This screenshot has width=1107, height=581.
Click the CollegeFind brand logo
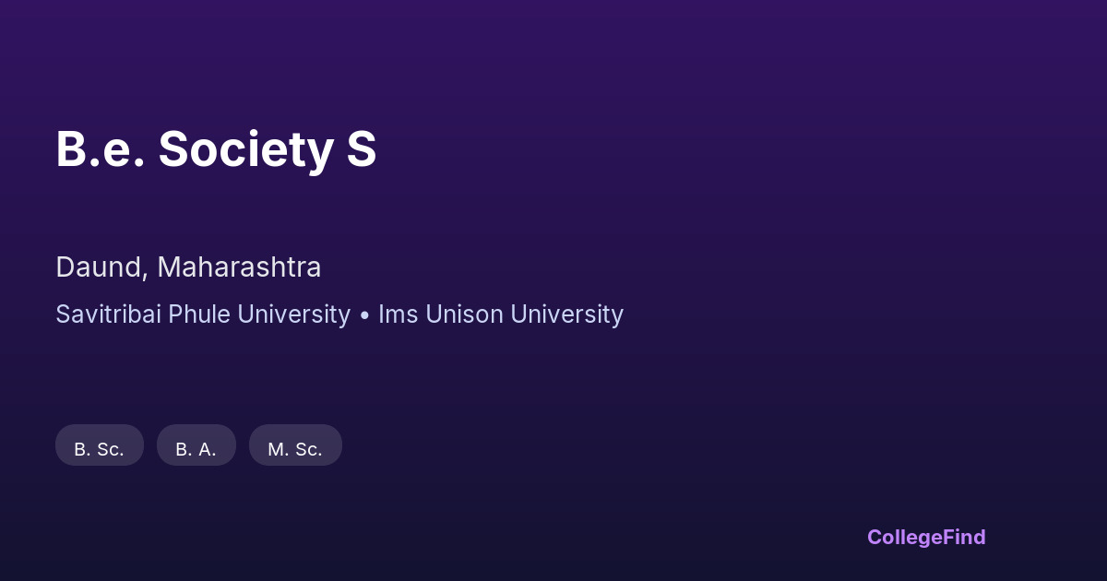click(925, 537)
